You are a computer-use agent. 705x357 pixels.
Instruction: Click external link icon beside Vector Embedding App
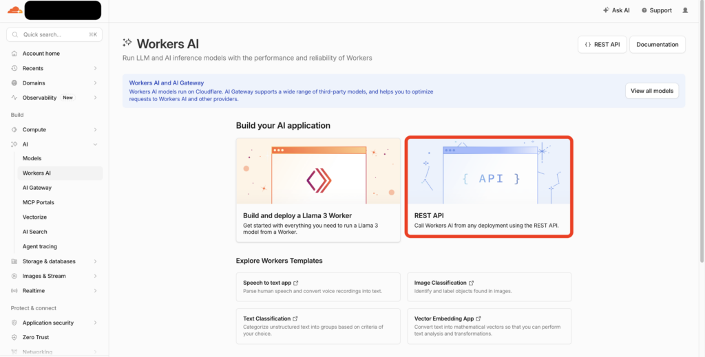(x=478, y=318)
